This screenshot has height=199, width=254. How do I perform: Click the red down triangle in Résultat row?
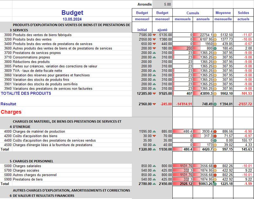coord(154,104)
